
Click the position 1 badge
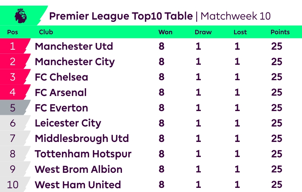(13, 46)
